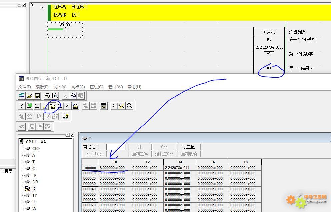The width and height of the screenshot is (331, 212).
Task: Click the 4W quad word icon
Action: 93,106
